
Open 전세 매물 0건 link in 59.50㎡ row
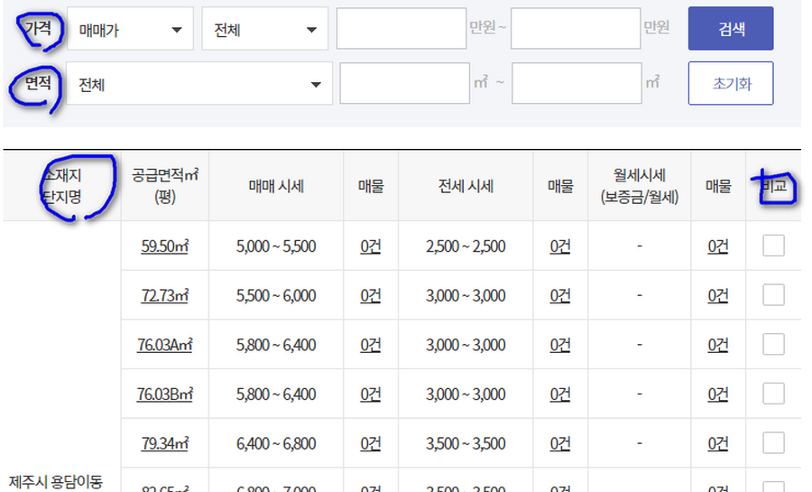coord(559,246)
